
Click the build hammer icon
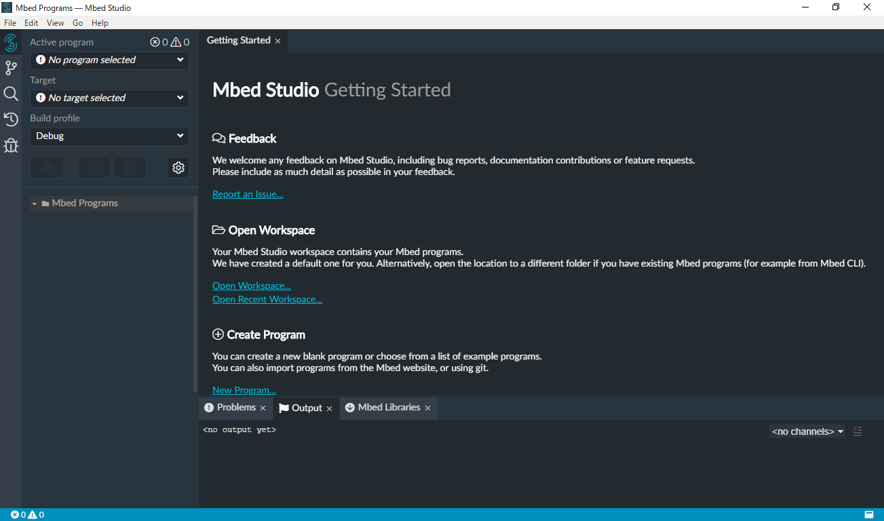46,167
